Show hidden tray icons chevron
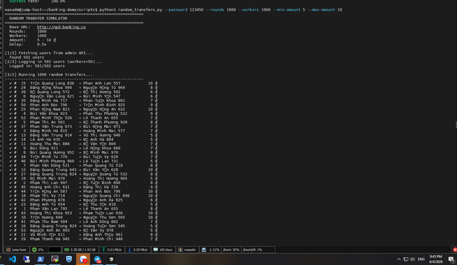 tap(399, 259)
